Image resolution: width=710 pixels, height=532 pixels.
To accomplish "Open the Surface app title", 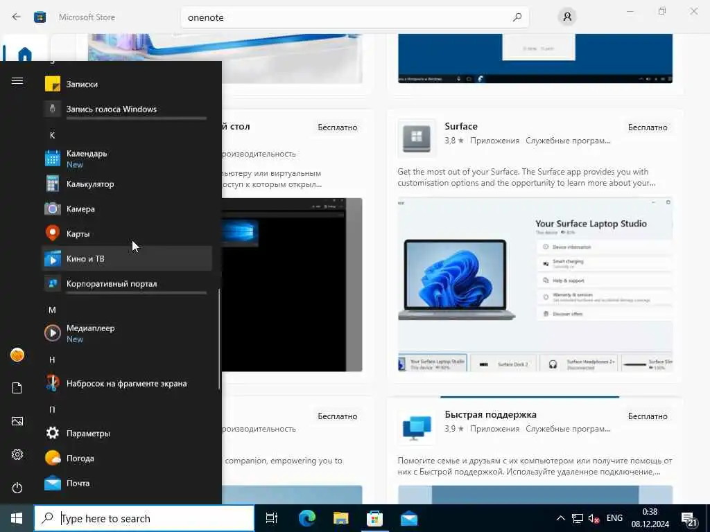I will coord(461,126).
